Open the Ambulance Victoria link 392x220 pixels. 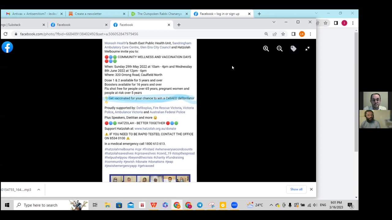(129, 112)
